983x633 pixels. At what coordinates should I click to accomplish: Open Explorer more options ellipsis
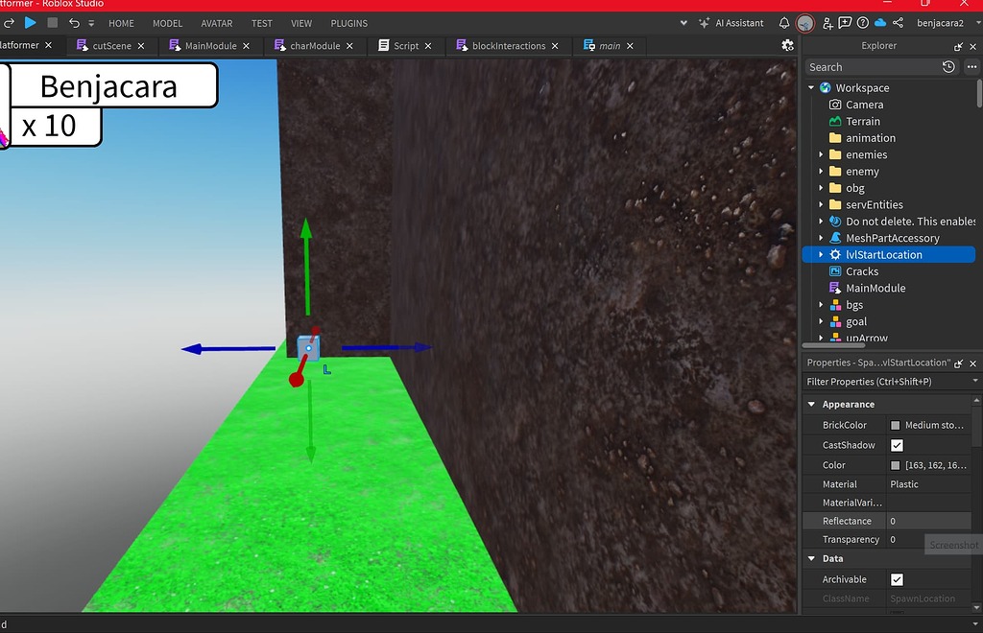coord(971,66)
